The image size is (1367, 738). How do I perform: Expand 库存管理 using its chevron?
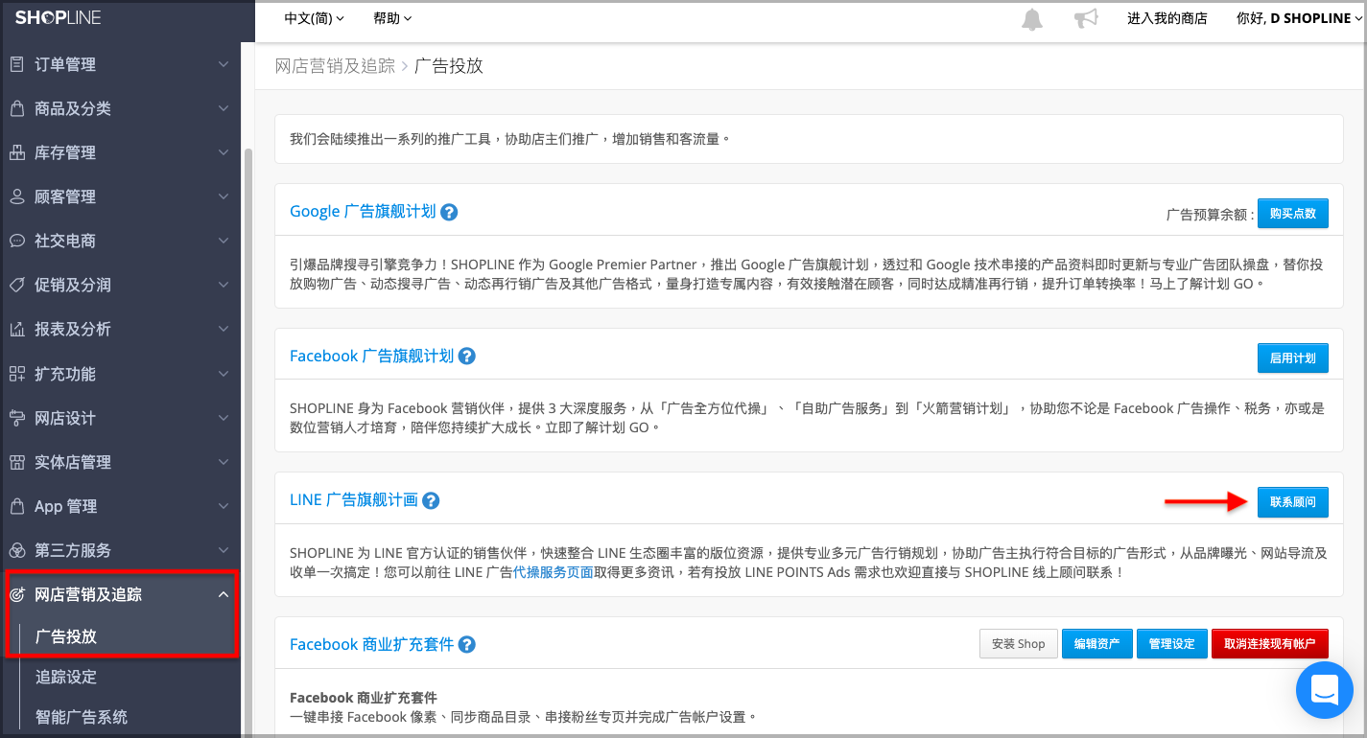click(224, 152)
